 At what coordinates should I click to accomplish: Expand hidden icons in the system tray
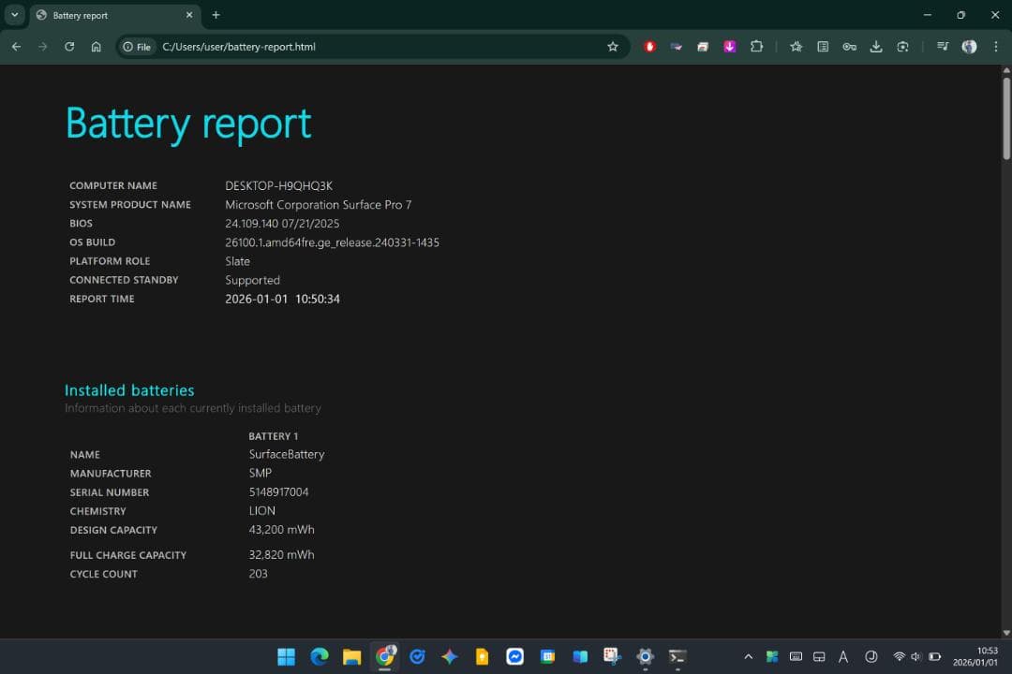748,657
